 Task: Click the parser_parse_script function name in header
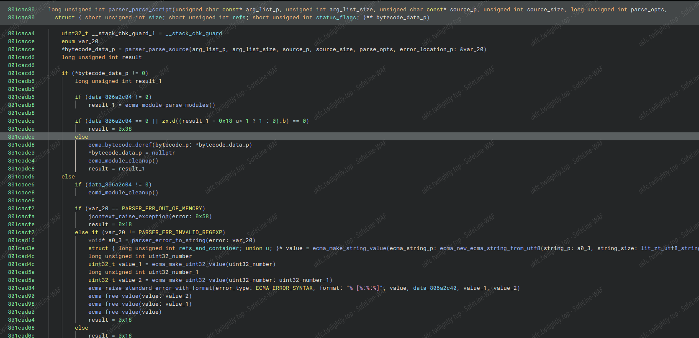coord(140,10)
